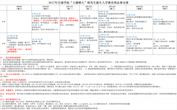
Task: Click the '新生报到注册' entry
Action: 13,38
